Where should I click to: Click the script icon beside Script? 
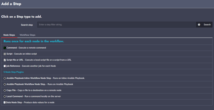coord(5,54)
